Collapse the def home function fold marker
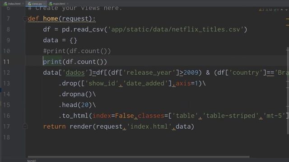This screenshot has width=289, height=162. pos(25,19)
